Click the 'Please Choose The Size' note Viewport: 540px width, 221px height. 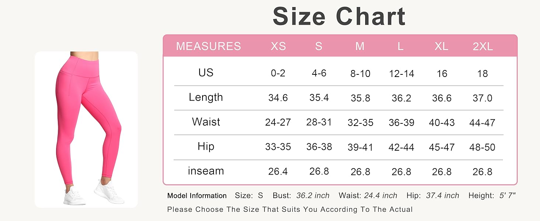(290, 210)
